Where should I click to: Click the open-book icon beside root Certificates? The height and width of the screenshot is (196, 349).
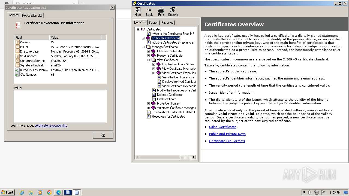(x=143, y=29)
